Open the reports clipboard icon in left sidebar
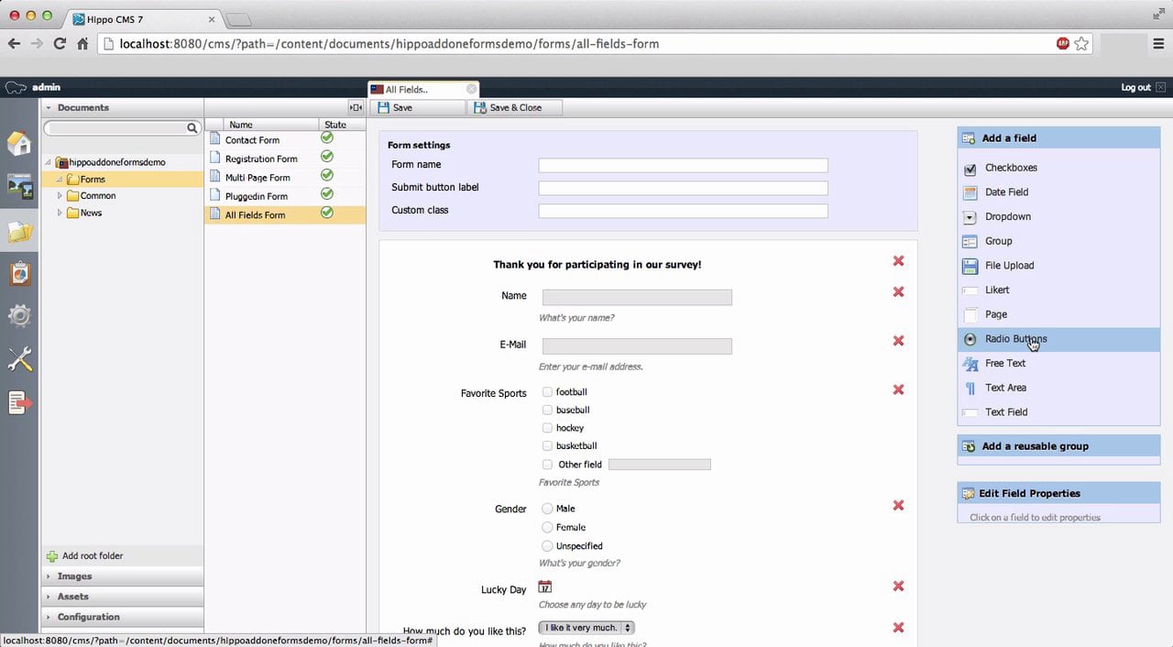Image resolution: width=1173 pixels, height=647 pixels. coord(19,273)
